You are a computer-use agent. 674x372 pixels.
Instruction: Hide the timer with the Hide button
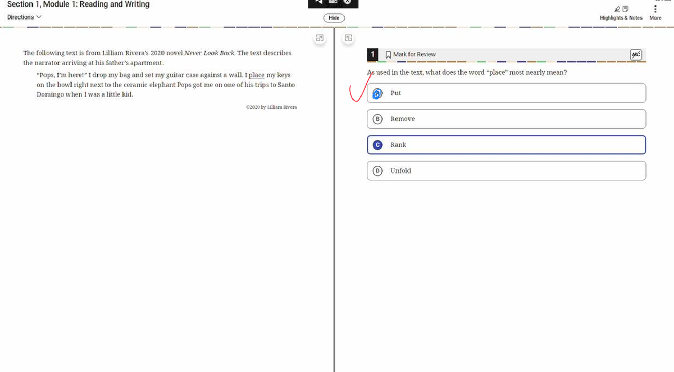(334, 18)
